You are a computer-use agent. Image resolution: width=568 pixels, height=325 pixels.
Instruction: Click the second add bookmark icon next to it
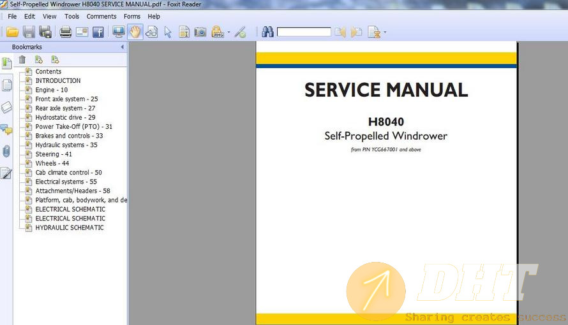[x=55, y=60]
